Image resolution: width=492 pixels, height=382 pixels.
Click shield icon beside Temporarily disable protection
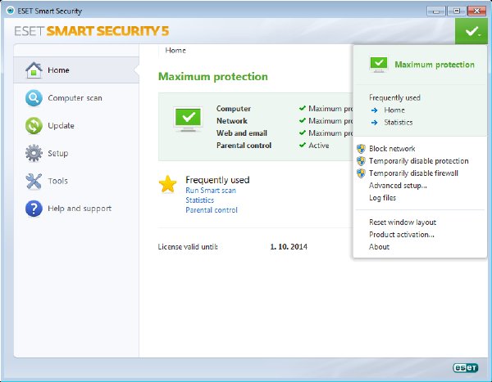tap(361, 161)
